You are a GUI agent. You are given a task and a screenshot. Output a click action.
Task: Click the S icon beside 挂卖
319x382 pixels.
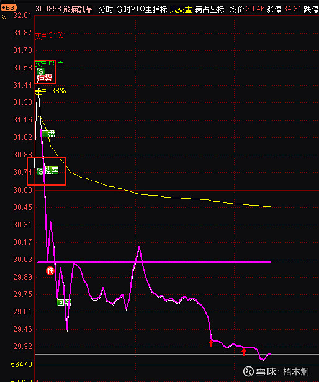pyautogui.click(x=40, y=171)
